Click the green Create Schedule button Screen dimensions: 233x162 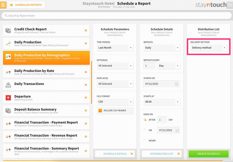click(x=208, y=154)
